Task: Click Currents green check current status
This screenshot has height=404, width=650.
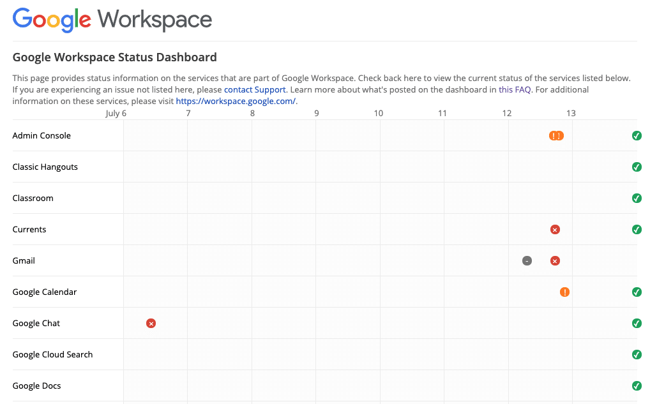Action: (x=637, y=230)
